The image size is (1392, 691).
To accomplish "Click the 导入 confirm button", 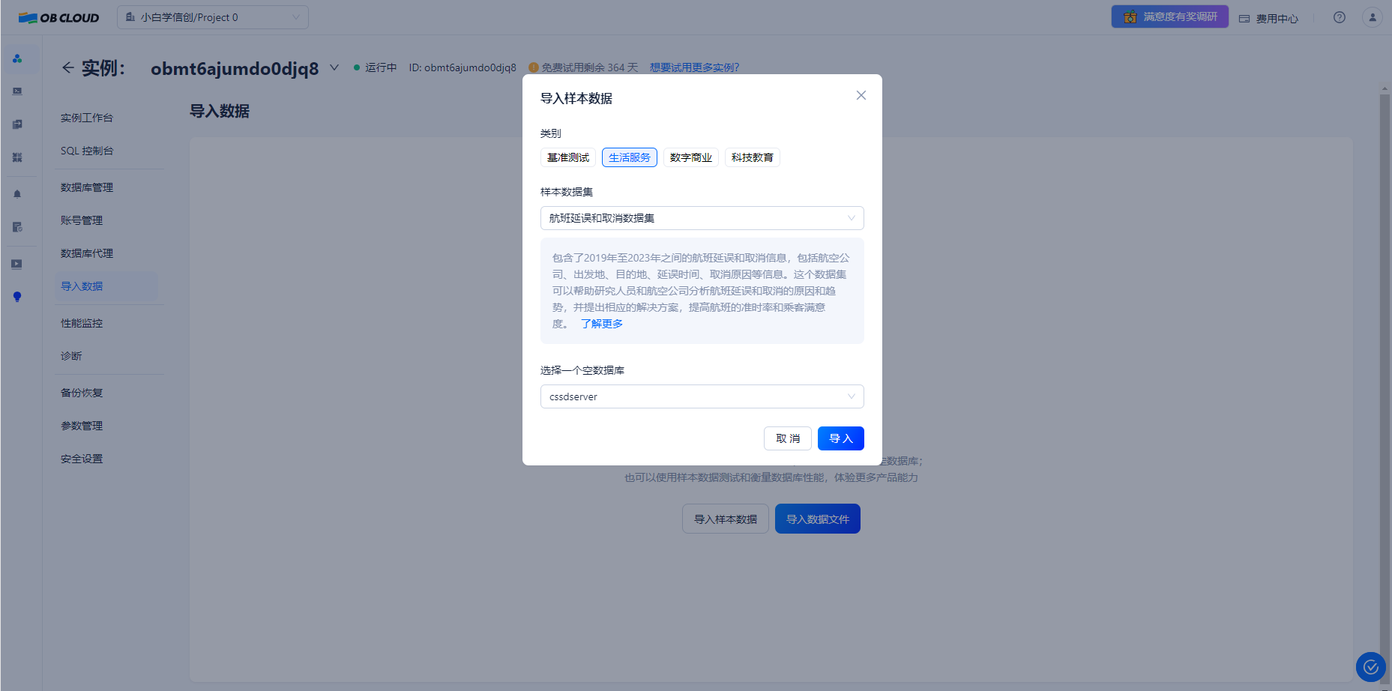I will point(841,438).
